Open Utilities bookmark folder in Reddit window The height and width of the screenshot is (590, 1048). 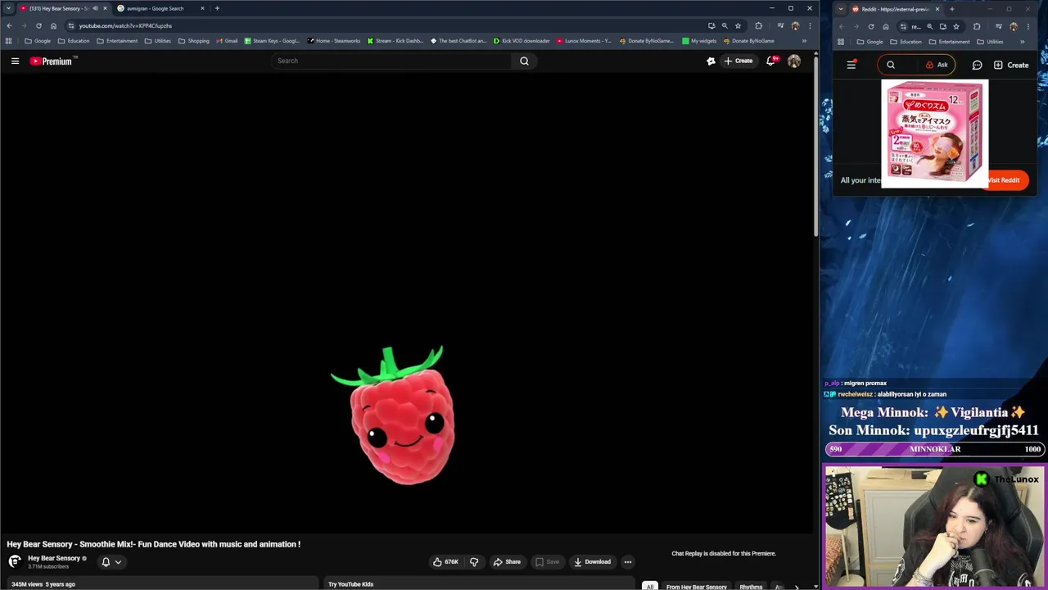pyautogui.click(x=991, y=42)
